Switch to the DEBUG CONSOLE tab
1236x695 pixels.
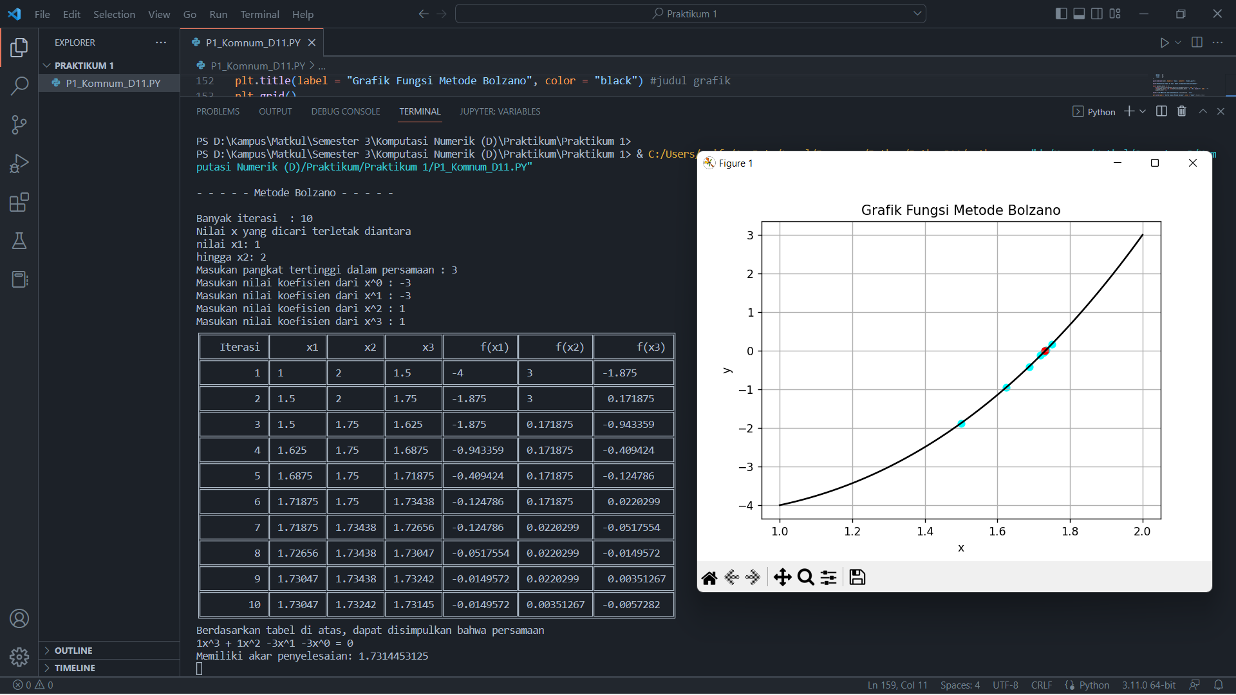click(x=345, y=111)
